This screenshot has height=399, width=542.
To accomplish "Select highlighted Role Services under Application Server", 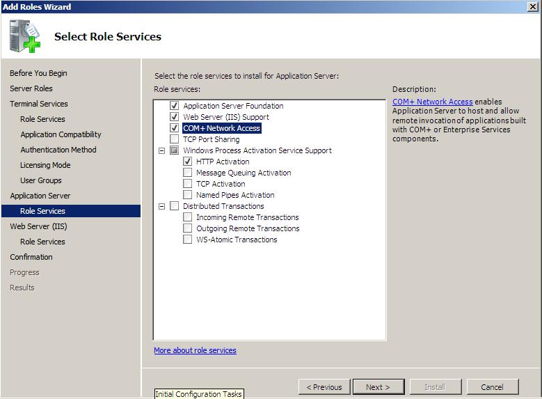I will [71, 211].
